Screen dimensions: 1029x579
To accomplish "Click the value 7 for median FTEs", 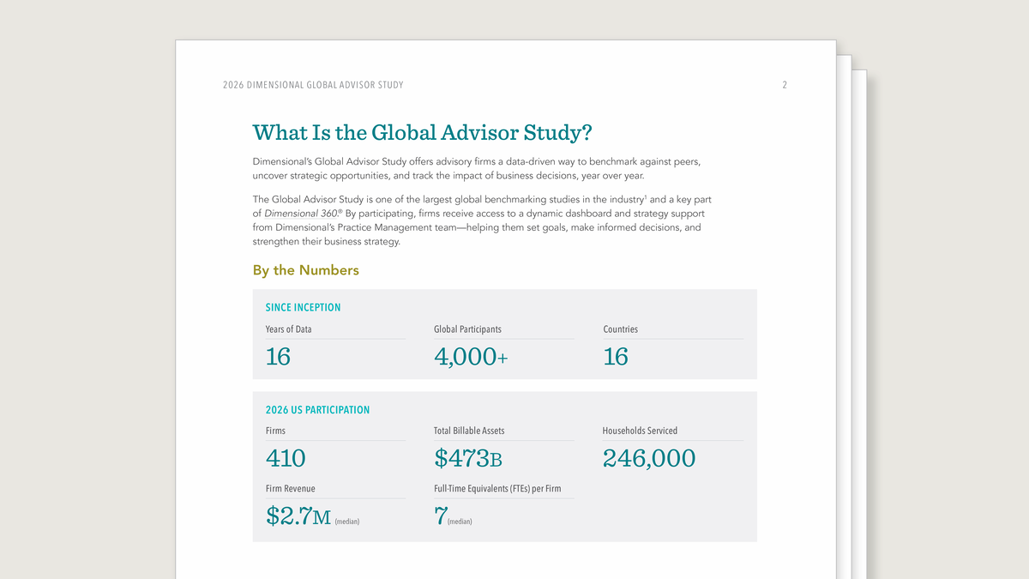I will coord(441,516).
